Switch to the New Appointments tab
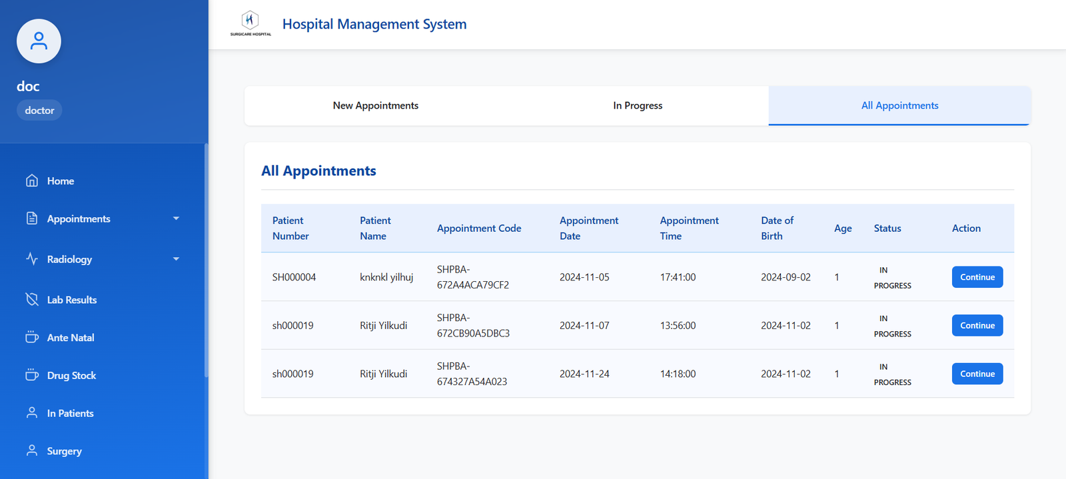The image size is (1066, 479). pos(376,105)
